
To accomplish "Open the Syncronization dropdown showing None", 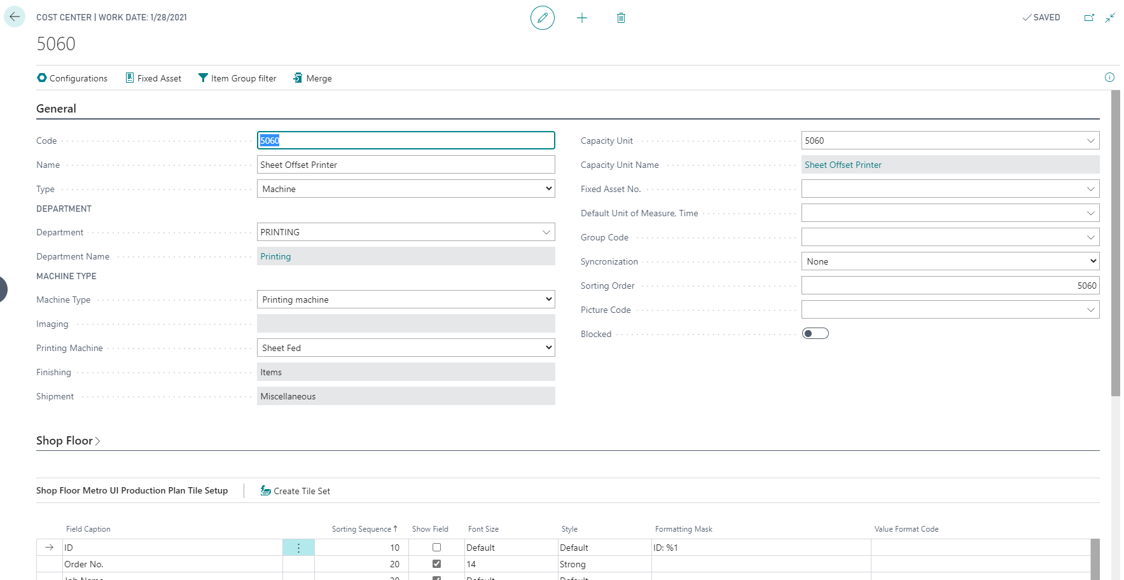I will [950, 261].
